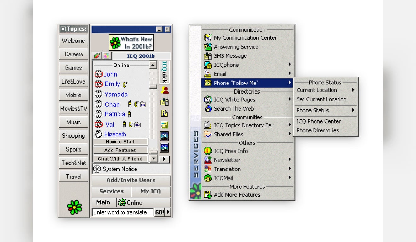Image resolution: width=416 pixels, height=242 pixels.
Task: Expand the Current Location submenu arrow
Action: (353, 90)
